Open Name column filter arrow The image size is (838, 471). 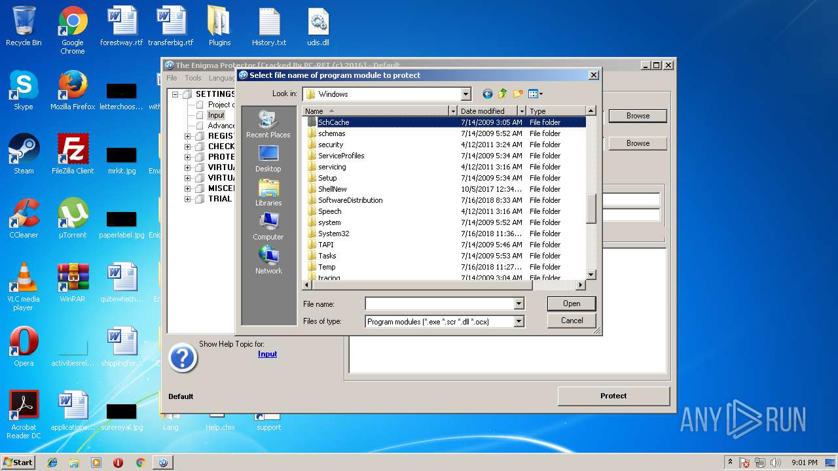(x=452, y=111)
